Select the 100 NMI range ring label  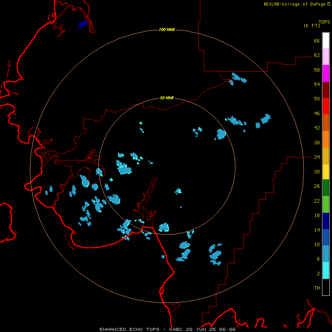tap(167, 30)
